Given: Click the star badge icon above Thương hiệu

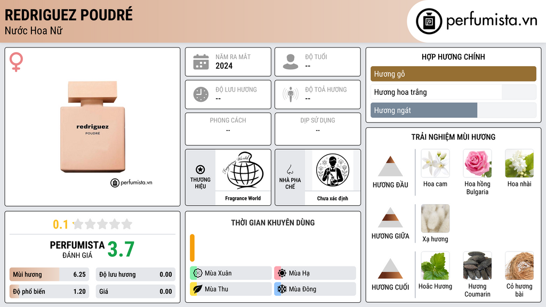Looking at the screenshot, I should [x=200, y=169].
